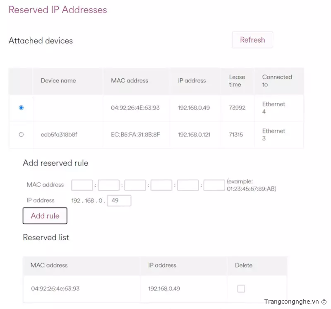Click the Refresh button
This screenshot has height=309, width=331.
(252, 40)
